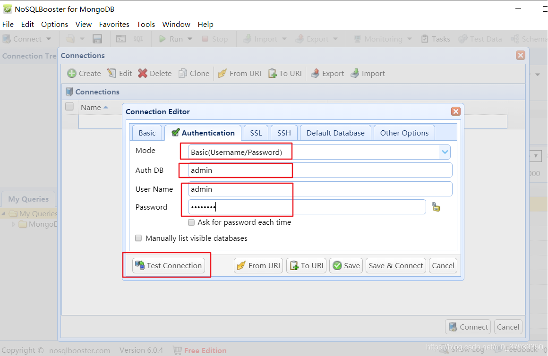Open the View menu
This screenshot has height=356, width=548.
pyautogui.click(x=84, y=24)
